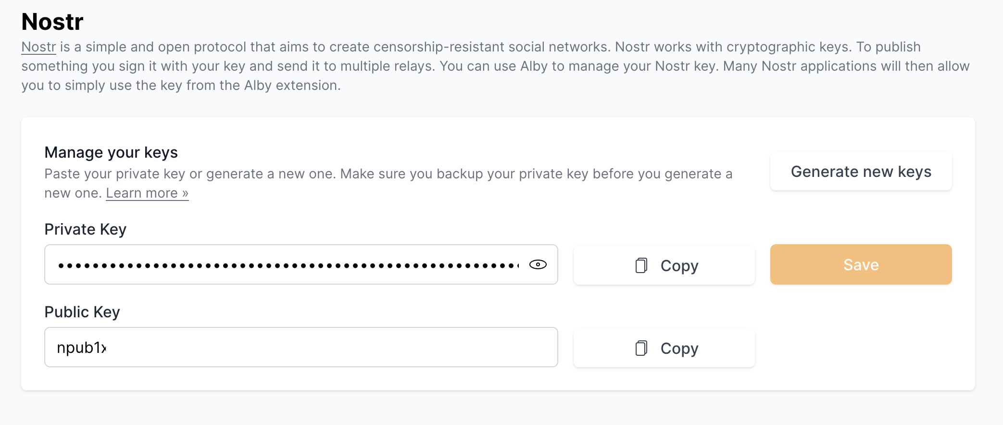Click the Manage your keys heading
Viewport: 1003px width, 425px height.
point(111,152)
